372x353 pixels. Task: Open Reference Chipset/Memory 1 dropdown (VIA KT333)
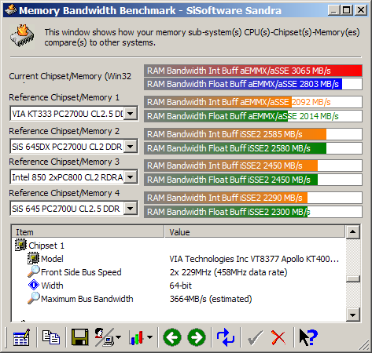point(131,114)
